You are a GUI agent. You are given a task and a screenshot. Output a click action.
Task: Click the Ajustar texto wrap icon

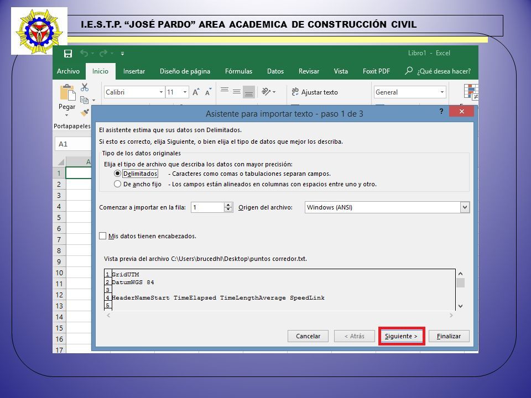[295, 92]
